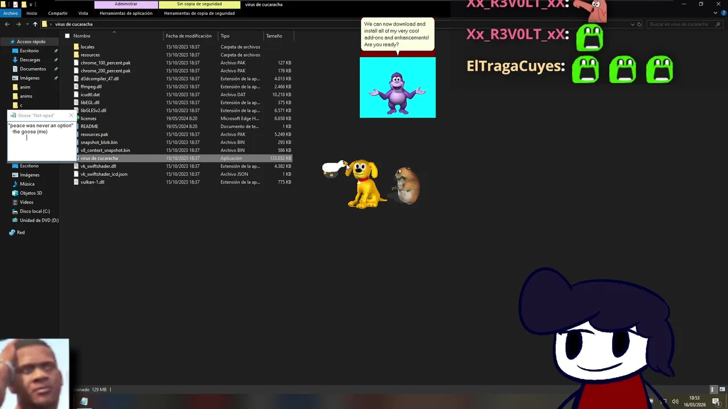Unpin Imágenes from Quick Access
The width and height of the screenshot is (728, 409).
pos(56,78)
